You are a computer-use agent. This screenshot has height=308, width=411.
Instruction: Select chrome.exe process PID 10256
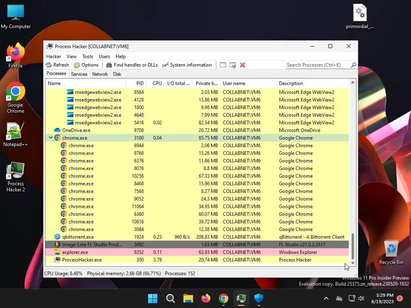click(197, 176)
